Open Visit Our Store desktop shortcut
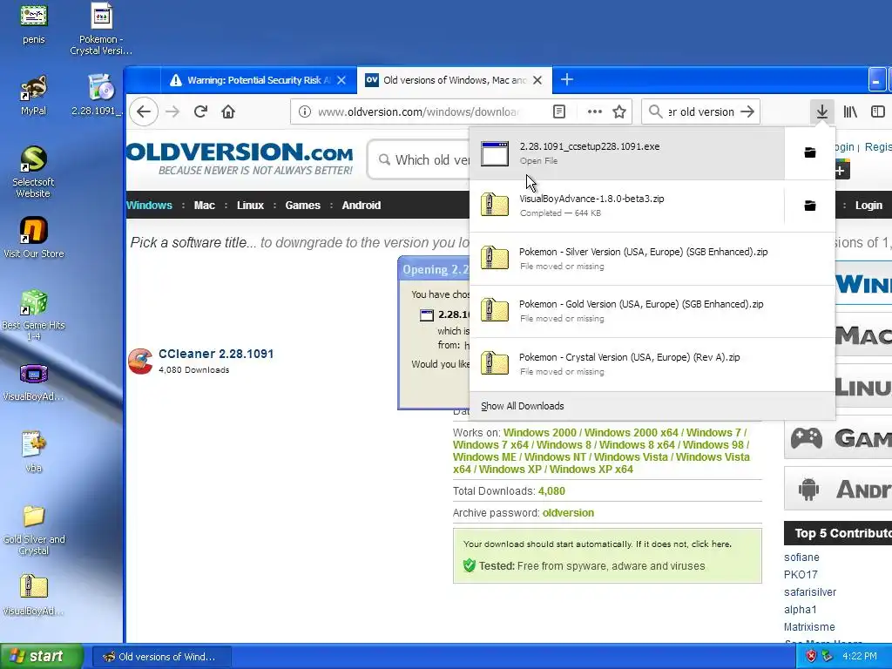 pos(34,238)
